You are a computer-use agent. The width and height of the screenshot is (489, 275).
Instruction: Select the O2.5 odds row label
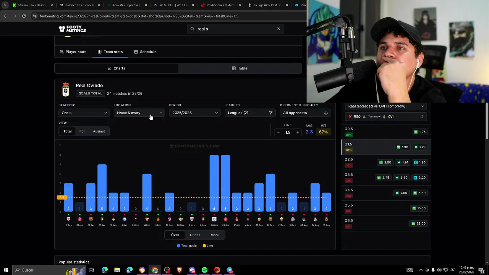click(349, 159)
